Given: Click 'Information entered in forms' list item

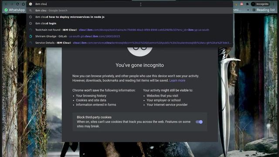Looking at the screenshot, I should tap(96, 105).
